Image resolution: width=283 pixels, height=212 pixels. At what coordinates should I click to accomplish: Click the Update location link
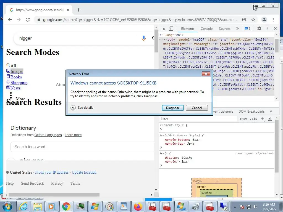tap(84, 172)
